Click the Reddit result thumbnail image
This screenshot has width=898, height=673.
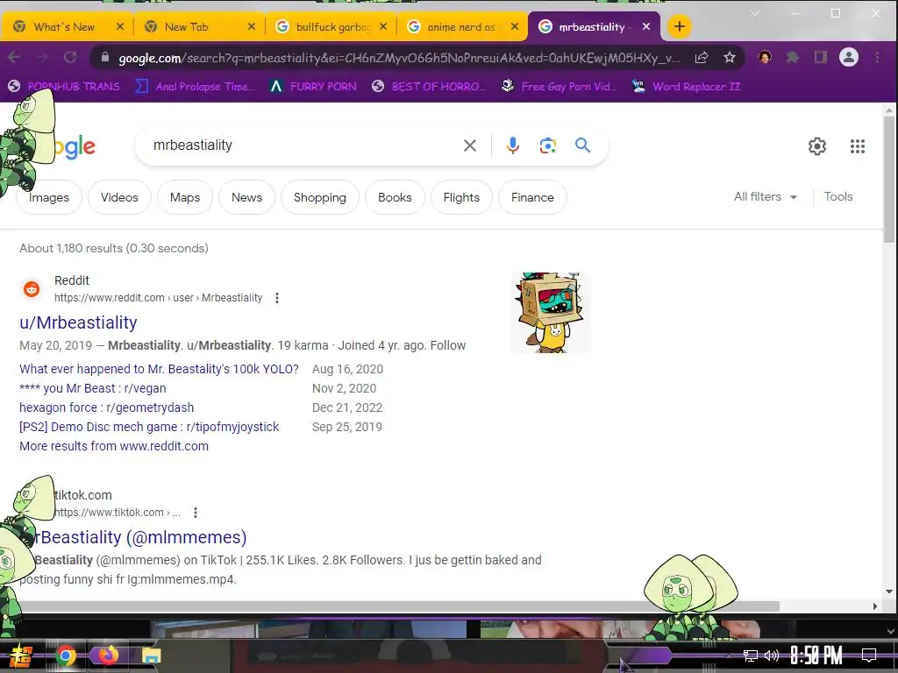point(550,313)
